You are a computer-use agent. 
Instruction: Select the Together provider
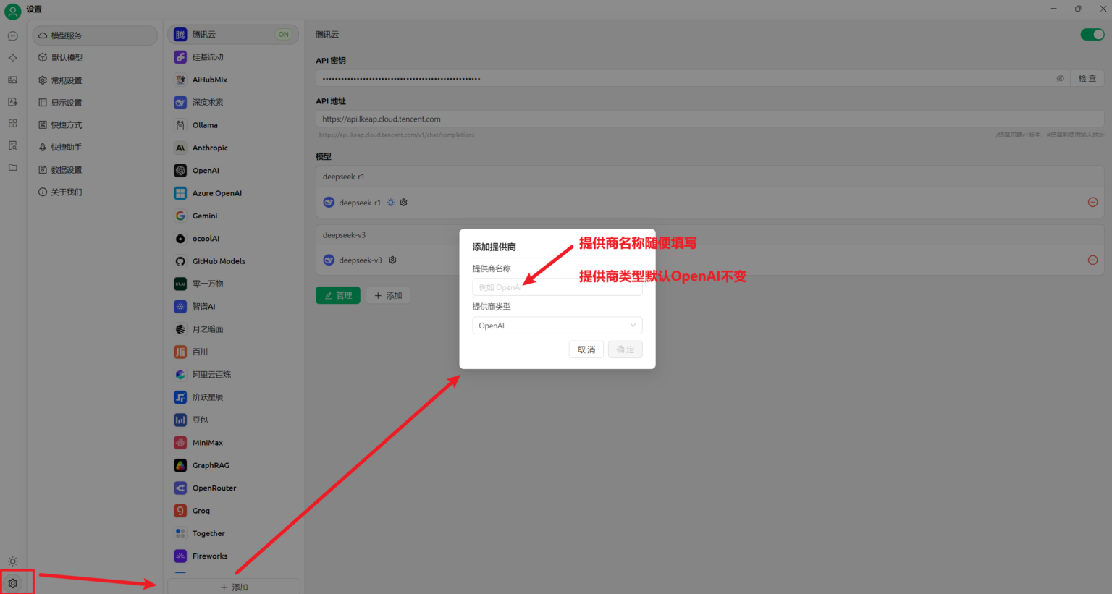[233, 533]
